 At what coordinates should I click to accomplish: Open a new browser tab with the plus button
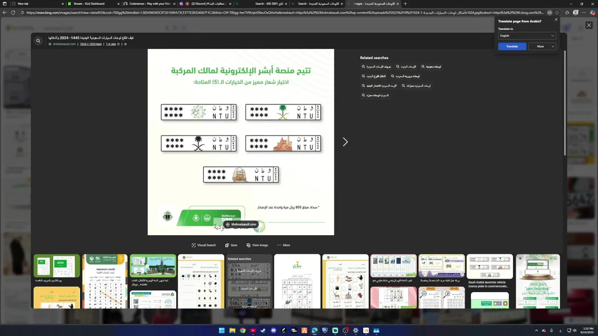click(405, 4)
